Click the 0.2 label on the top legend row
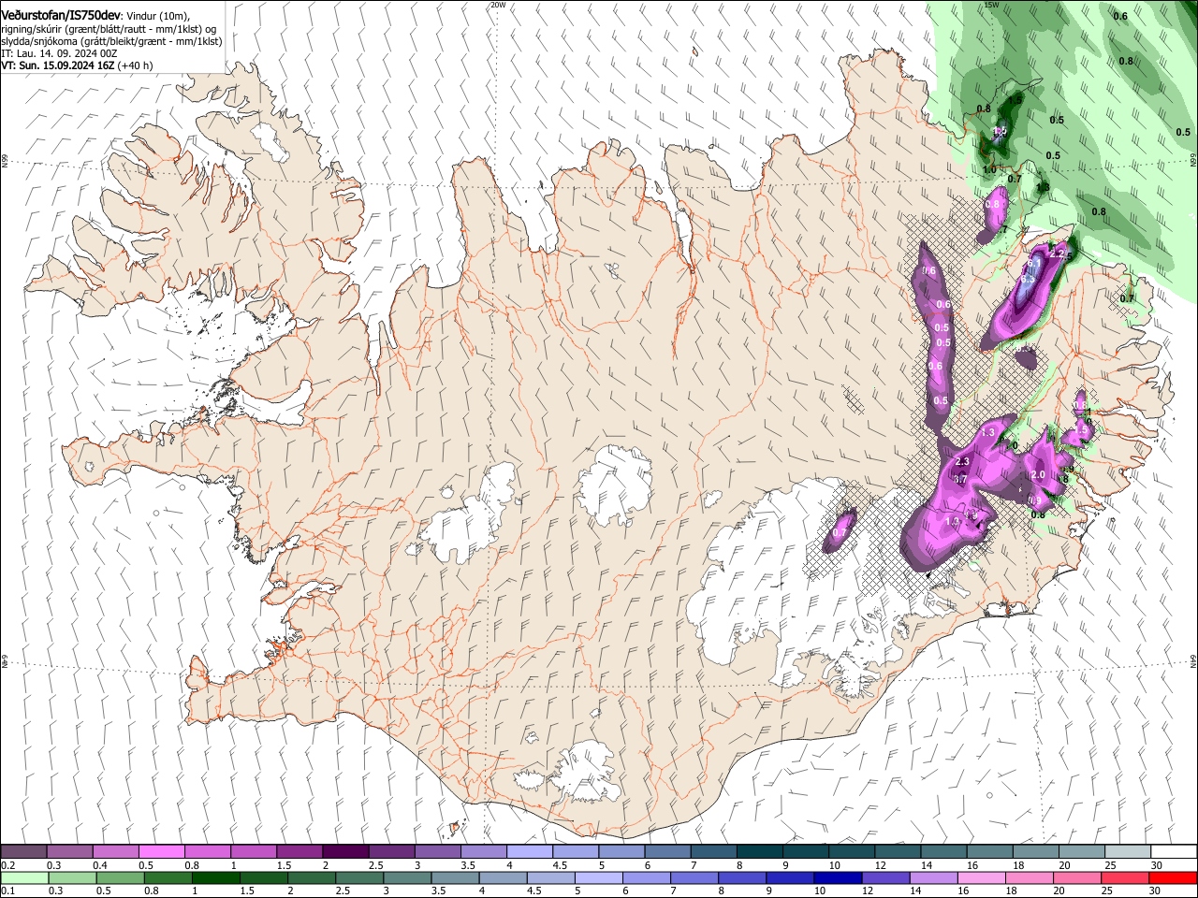The height and width of the screenshot is (898, 1198). (8, 865)
